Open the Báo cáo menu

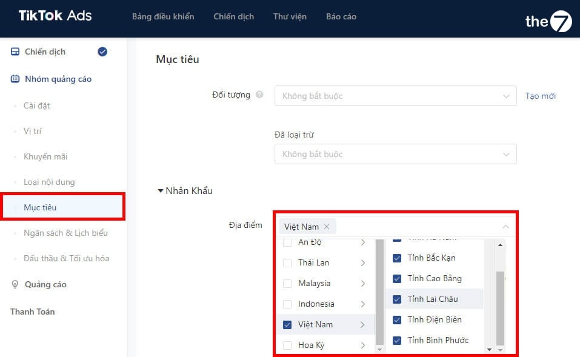coord(341,17)
